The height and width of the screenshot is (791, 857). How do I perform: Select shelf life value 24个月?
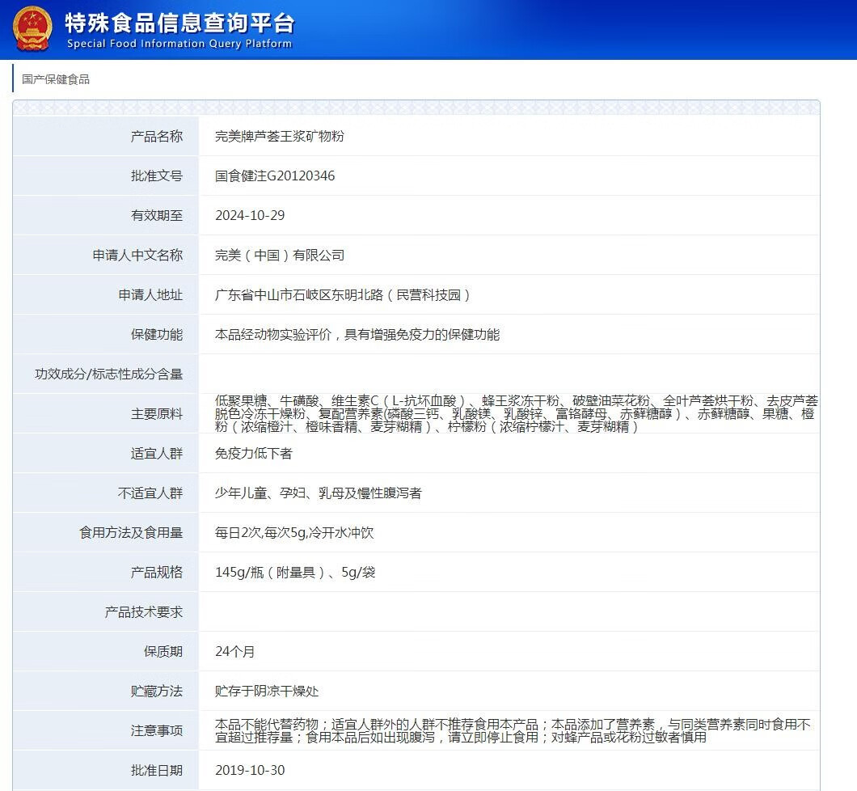tap(234, 652)
